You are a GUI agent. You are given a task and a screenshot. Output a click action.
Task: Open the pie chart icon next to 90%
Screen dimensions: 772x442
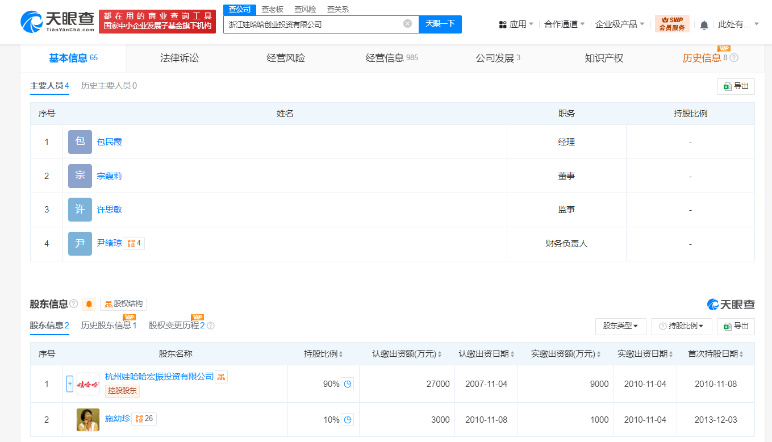pyautogui.click(x=348, y=384)
